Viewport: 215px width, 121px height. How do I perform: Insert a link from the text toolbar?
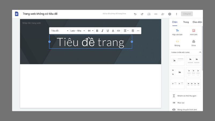[x=119, y=31]
